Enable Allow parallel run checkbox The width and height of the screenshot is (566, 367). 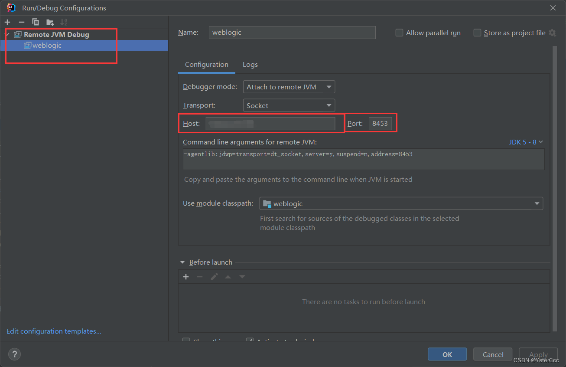(x=399, y=33)
